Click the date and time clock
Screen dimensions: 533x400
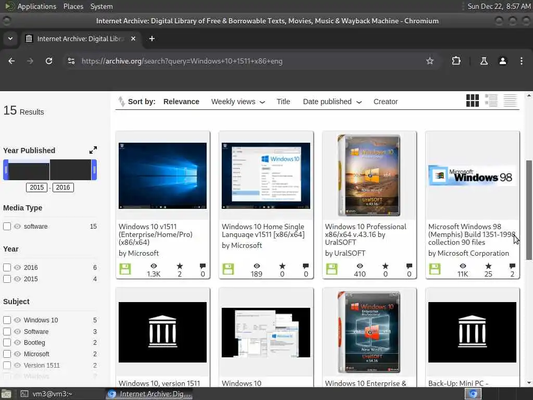[499, 6]
